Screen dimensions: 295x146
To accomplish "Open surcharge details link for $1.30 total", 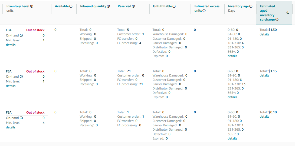I will pyautogui.click(x=264, y=34).
